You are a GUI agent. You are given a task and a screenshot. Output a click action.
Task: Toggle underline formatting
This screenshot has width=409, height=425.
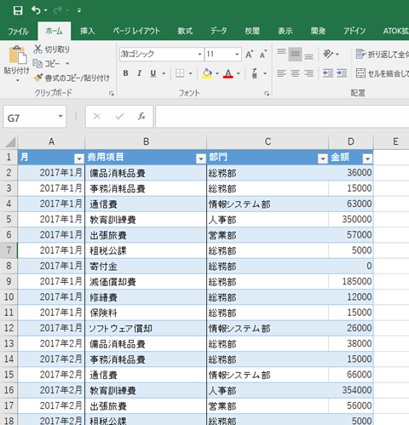click(x=153, y=73)
